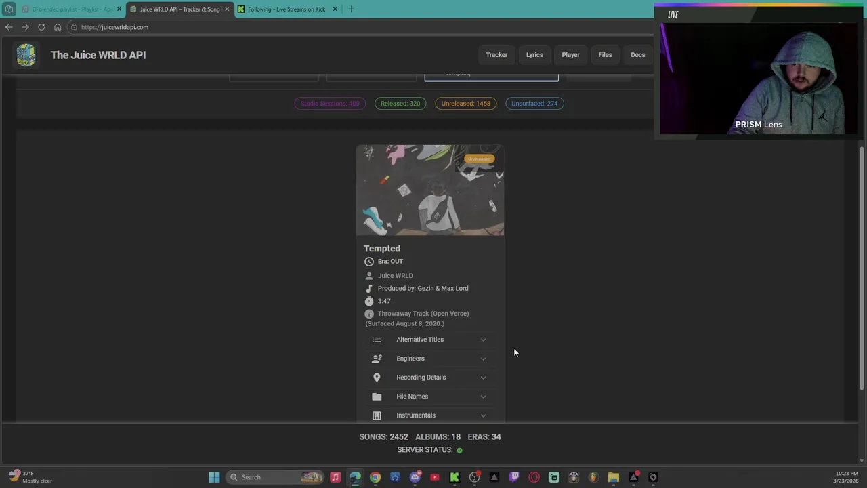Click the Windows taskbar Search box
867x488 pixels.
point(275,477)
